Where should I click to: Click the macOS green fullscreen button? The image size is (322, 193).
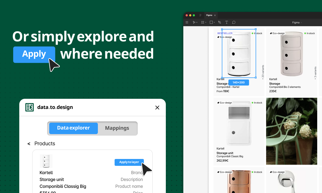[x=194, y=15]
